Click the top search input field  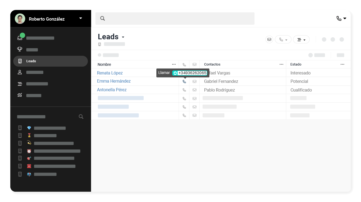175,18
